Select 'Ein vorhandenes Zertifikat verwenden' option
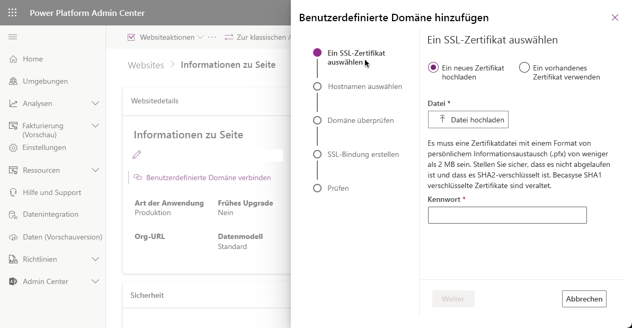This screenshot has height=328, width=632. [x=524, y=68]
